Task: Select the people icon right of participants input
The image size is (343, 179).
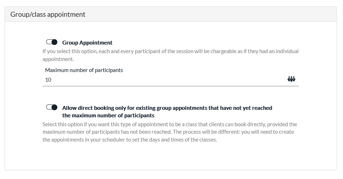Action: pyautogui.click(x=291, y=79)
